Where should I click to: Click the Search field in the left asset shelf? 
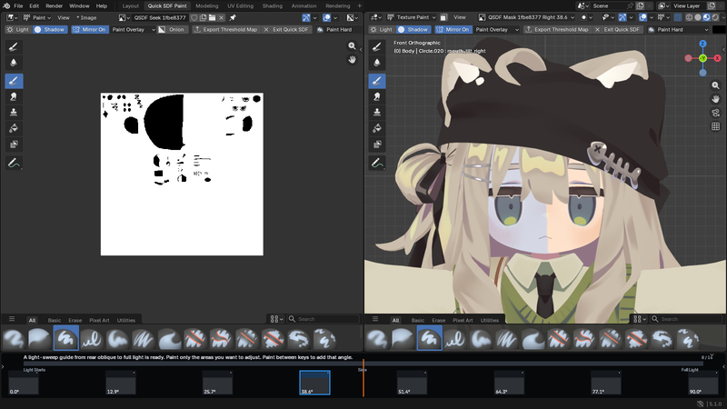pyautogui.click(x=324, y=319)
